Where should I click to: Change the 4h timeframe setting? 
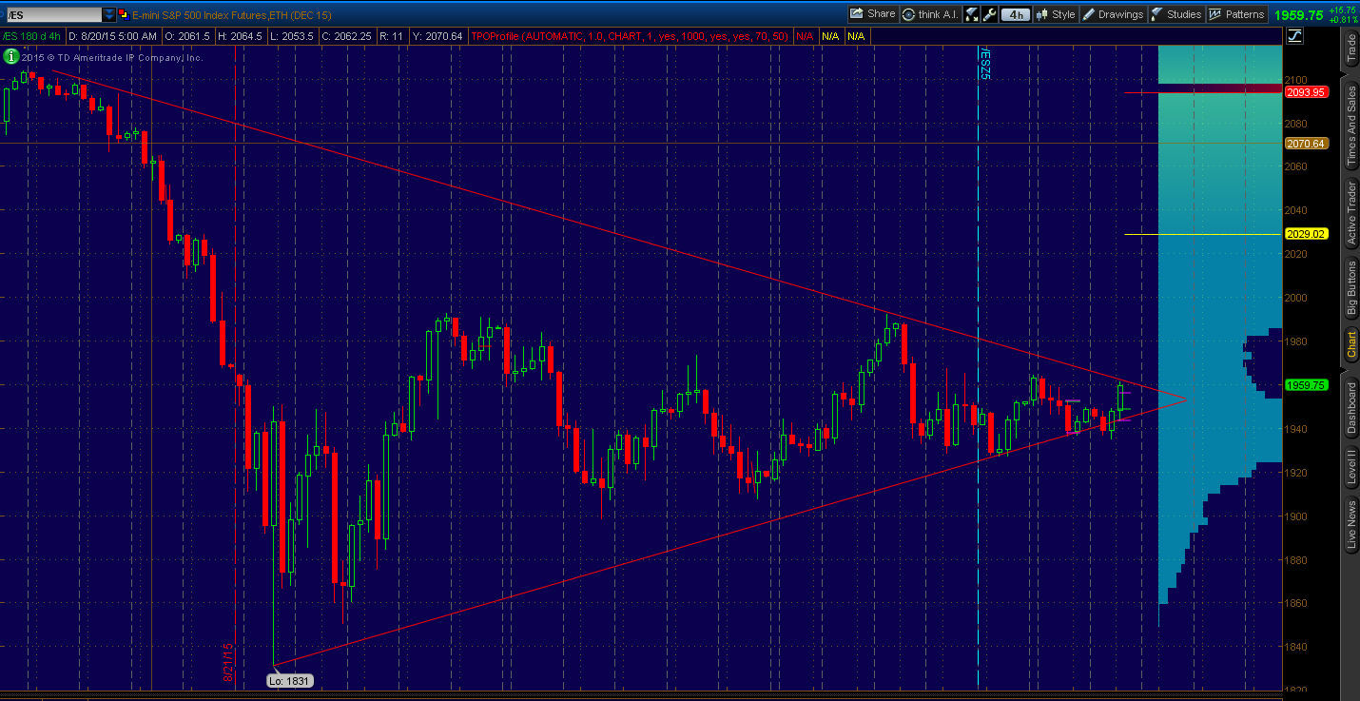pyautogui.click(x=1017, y=14)
